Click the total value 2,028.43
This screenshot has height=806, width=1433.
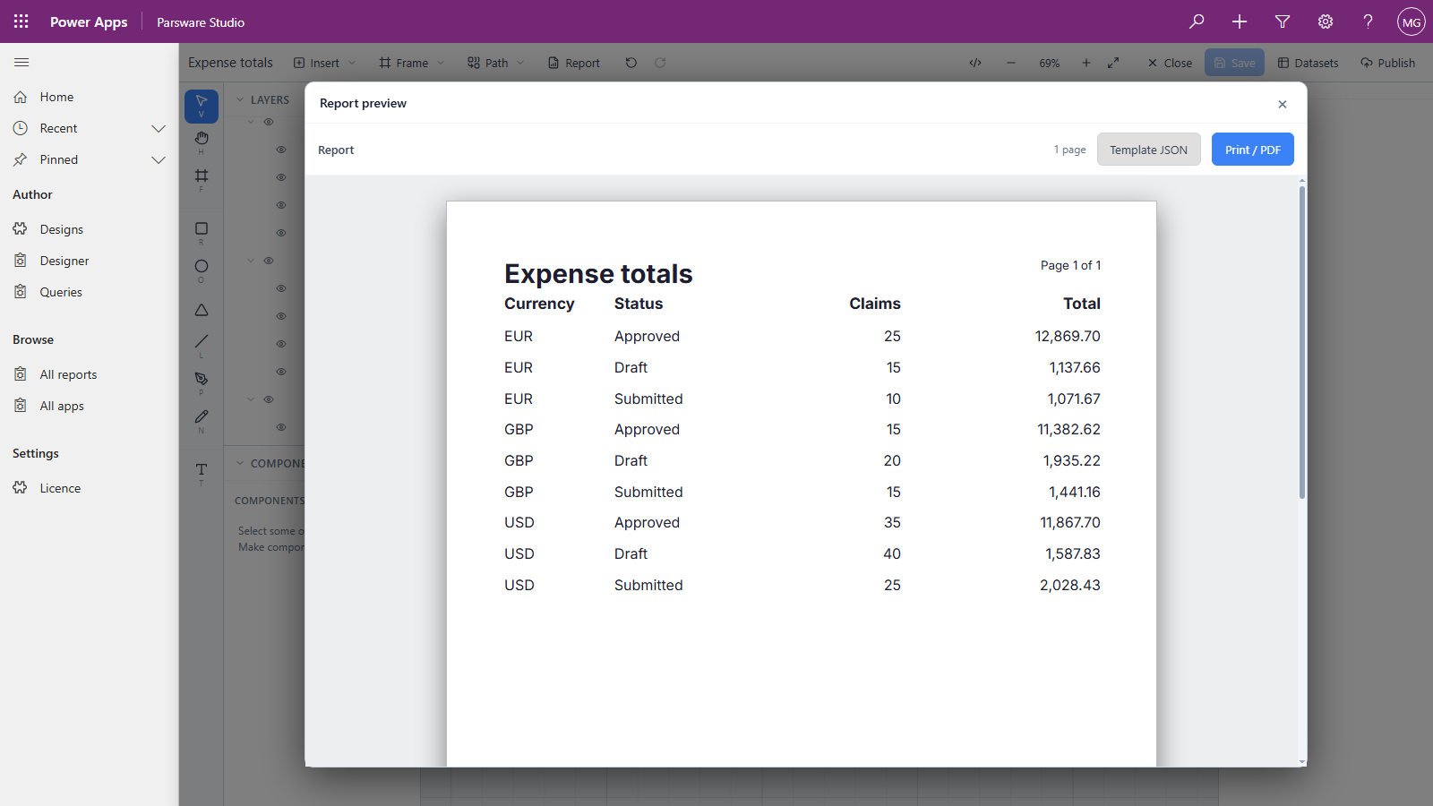pos(1069,586)
